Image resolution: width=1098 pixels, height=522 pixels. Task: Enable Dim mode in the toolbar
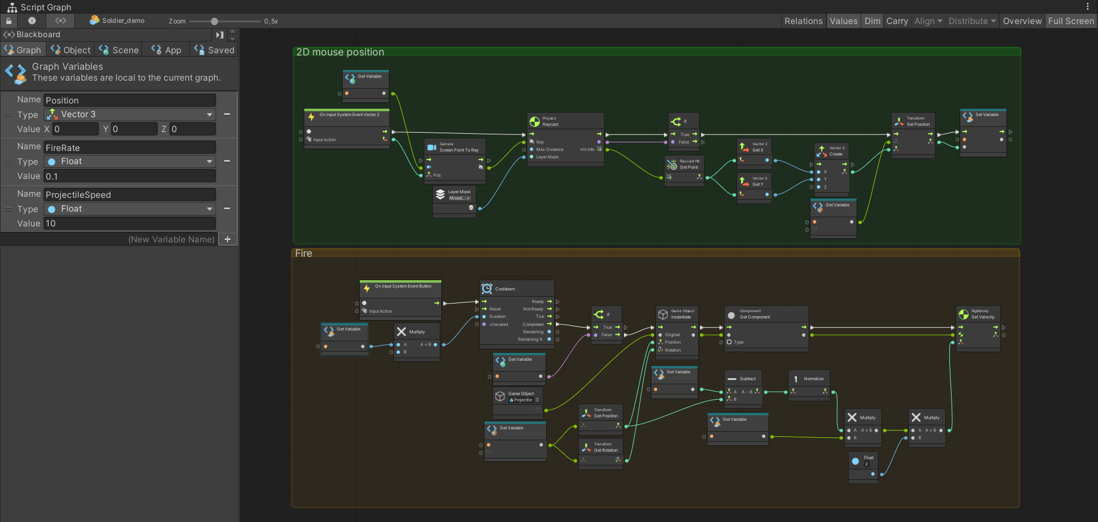[872, 21]
